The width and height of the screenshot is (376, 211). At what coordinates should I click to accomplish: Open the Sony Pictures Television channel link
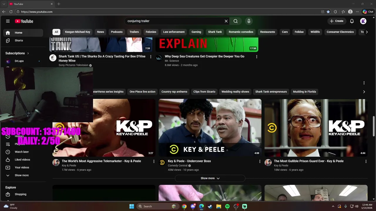point(73,65)
